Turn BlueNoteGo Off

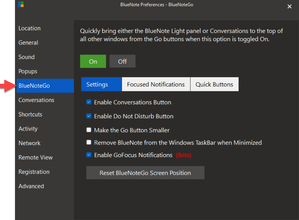coord(122,61)
